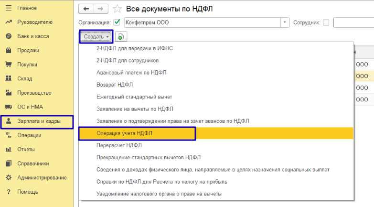Navigate forward with the right arrow button
The height and width of the screenshot is (207, 374).
tap(101, 9)
